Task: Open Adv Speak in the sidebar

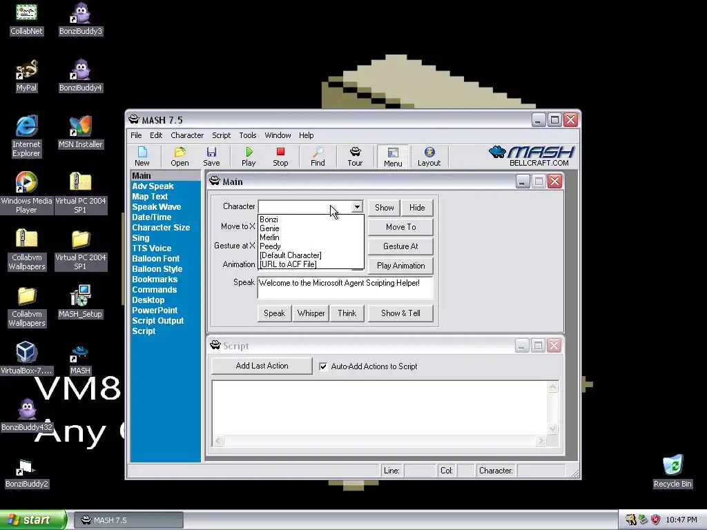Action: tap(153, 186)
